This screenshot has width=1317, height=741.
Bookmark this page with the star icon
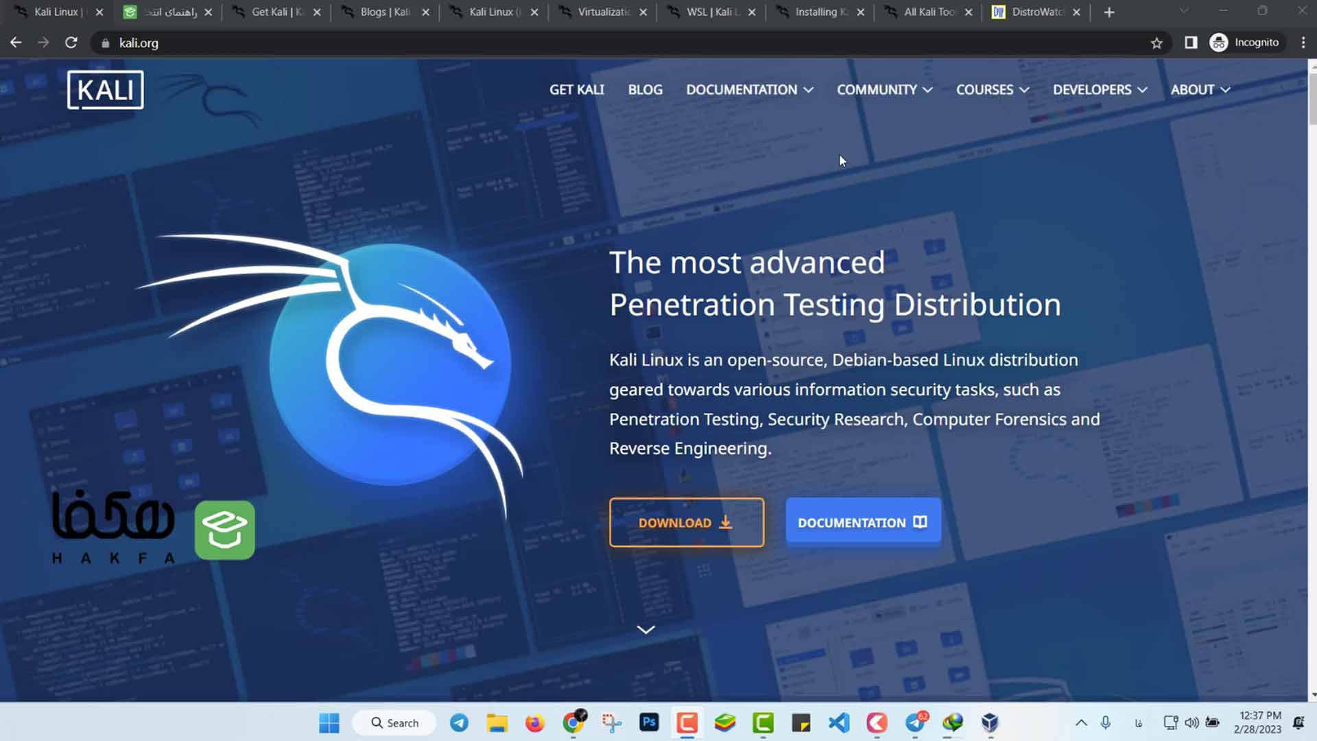coord(1156,43)
